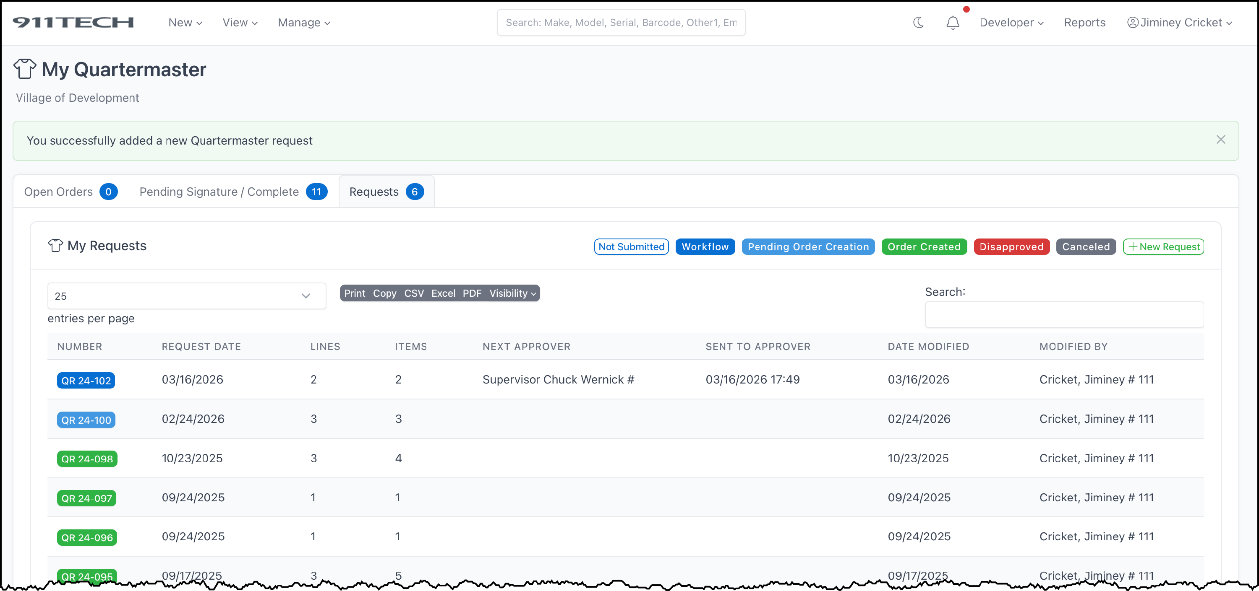This screenshot has height=591, width=1259.
Task: Open notifications bell icon
Action: pyautogui.click(x=952, y=23)
